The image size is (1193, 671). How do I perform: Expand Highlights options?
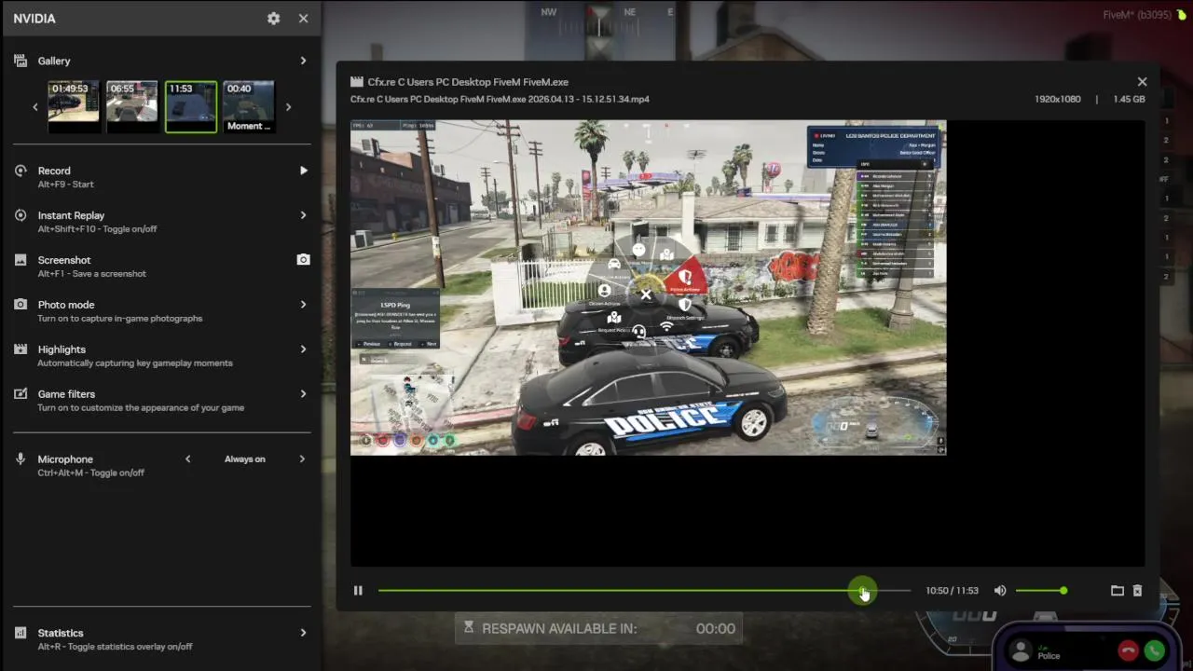point(303,349)
